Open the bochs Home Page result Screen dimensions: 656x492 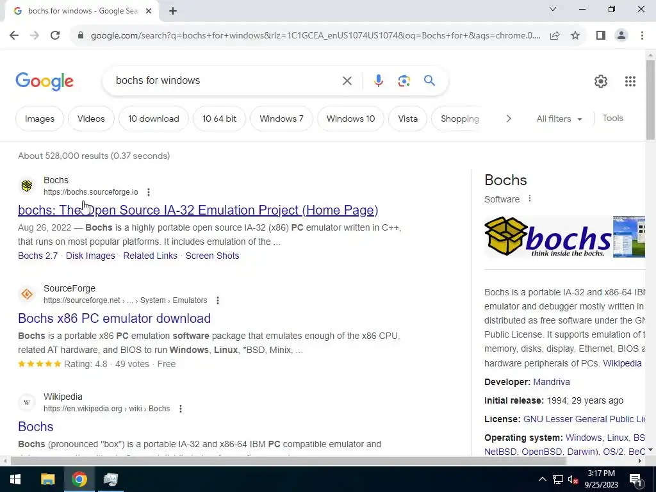click(x=198, y=210)
